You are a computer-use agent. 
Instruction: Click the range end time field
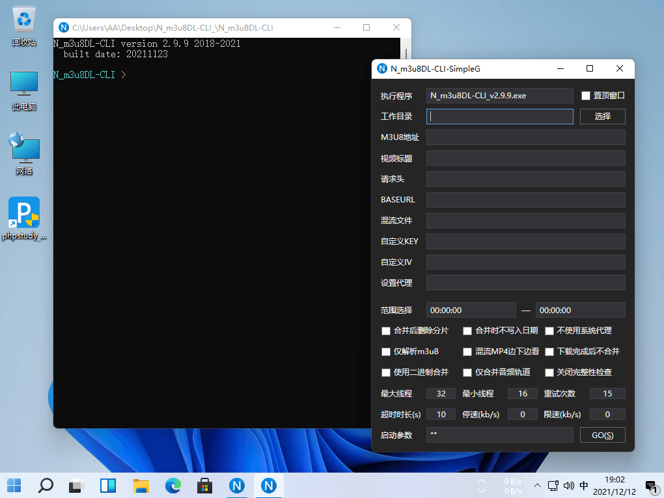(580, 310)
